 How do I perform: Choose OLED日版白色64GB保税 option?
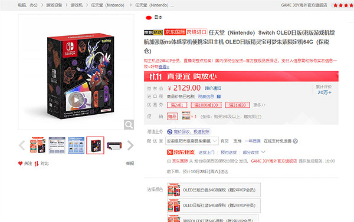click(214, 190)
